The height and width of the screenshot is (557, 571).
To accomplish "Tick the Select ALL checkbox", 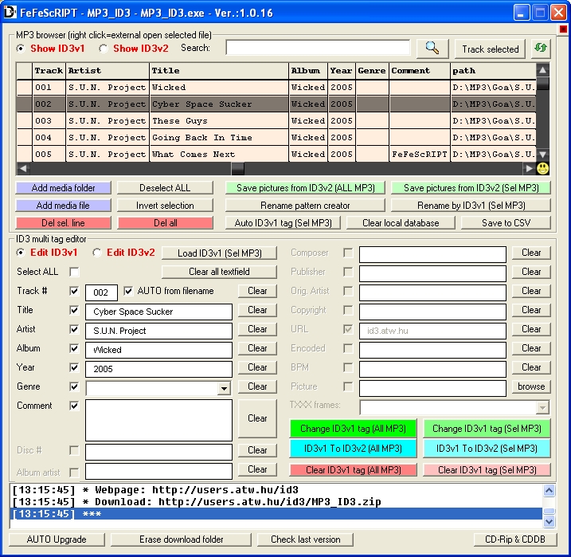I will tap(74, 272).
